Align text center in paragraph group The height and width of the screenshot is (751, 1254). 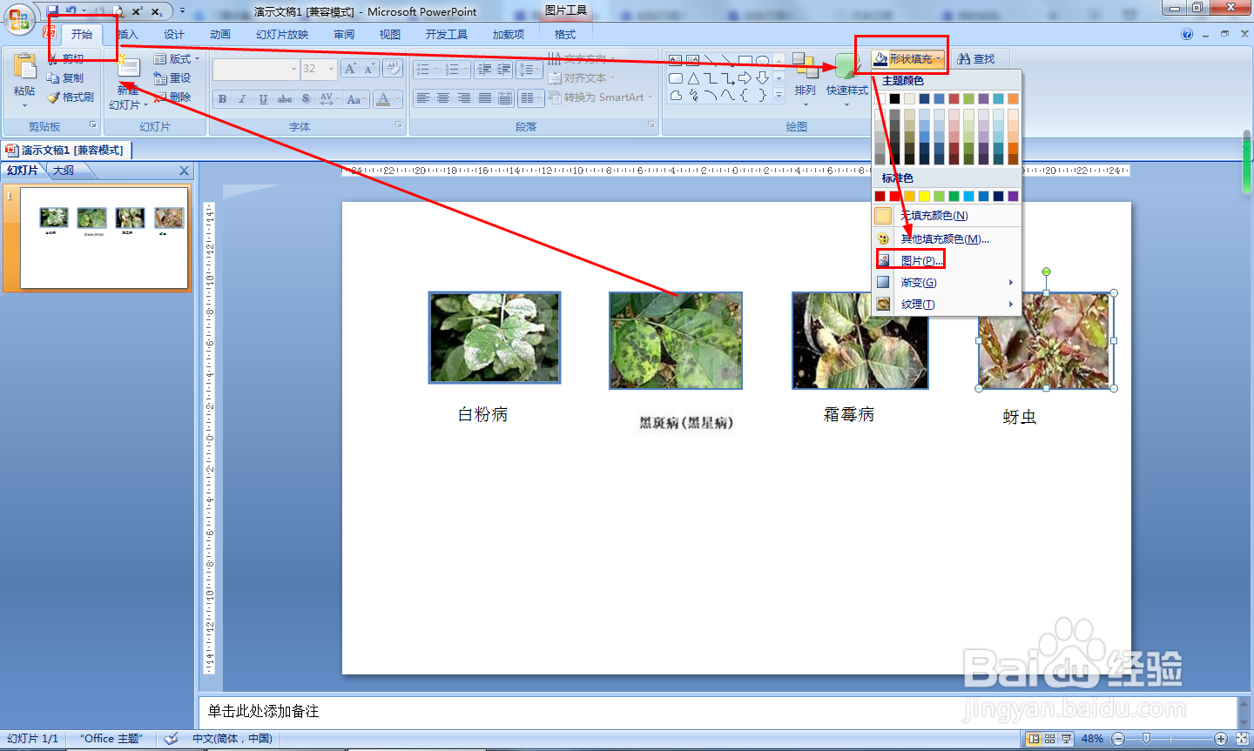[443, 98]
